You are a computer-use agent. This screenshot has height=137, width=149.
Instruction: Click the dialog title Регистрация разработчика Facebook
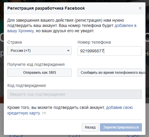(46, 8)
